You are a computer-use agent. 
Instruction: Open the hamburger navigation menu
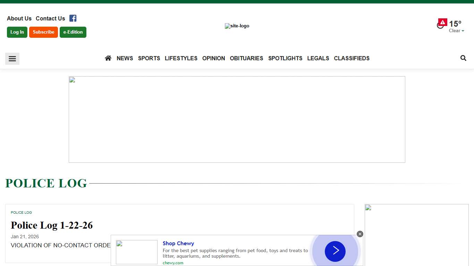click(x=12, y=59)
